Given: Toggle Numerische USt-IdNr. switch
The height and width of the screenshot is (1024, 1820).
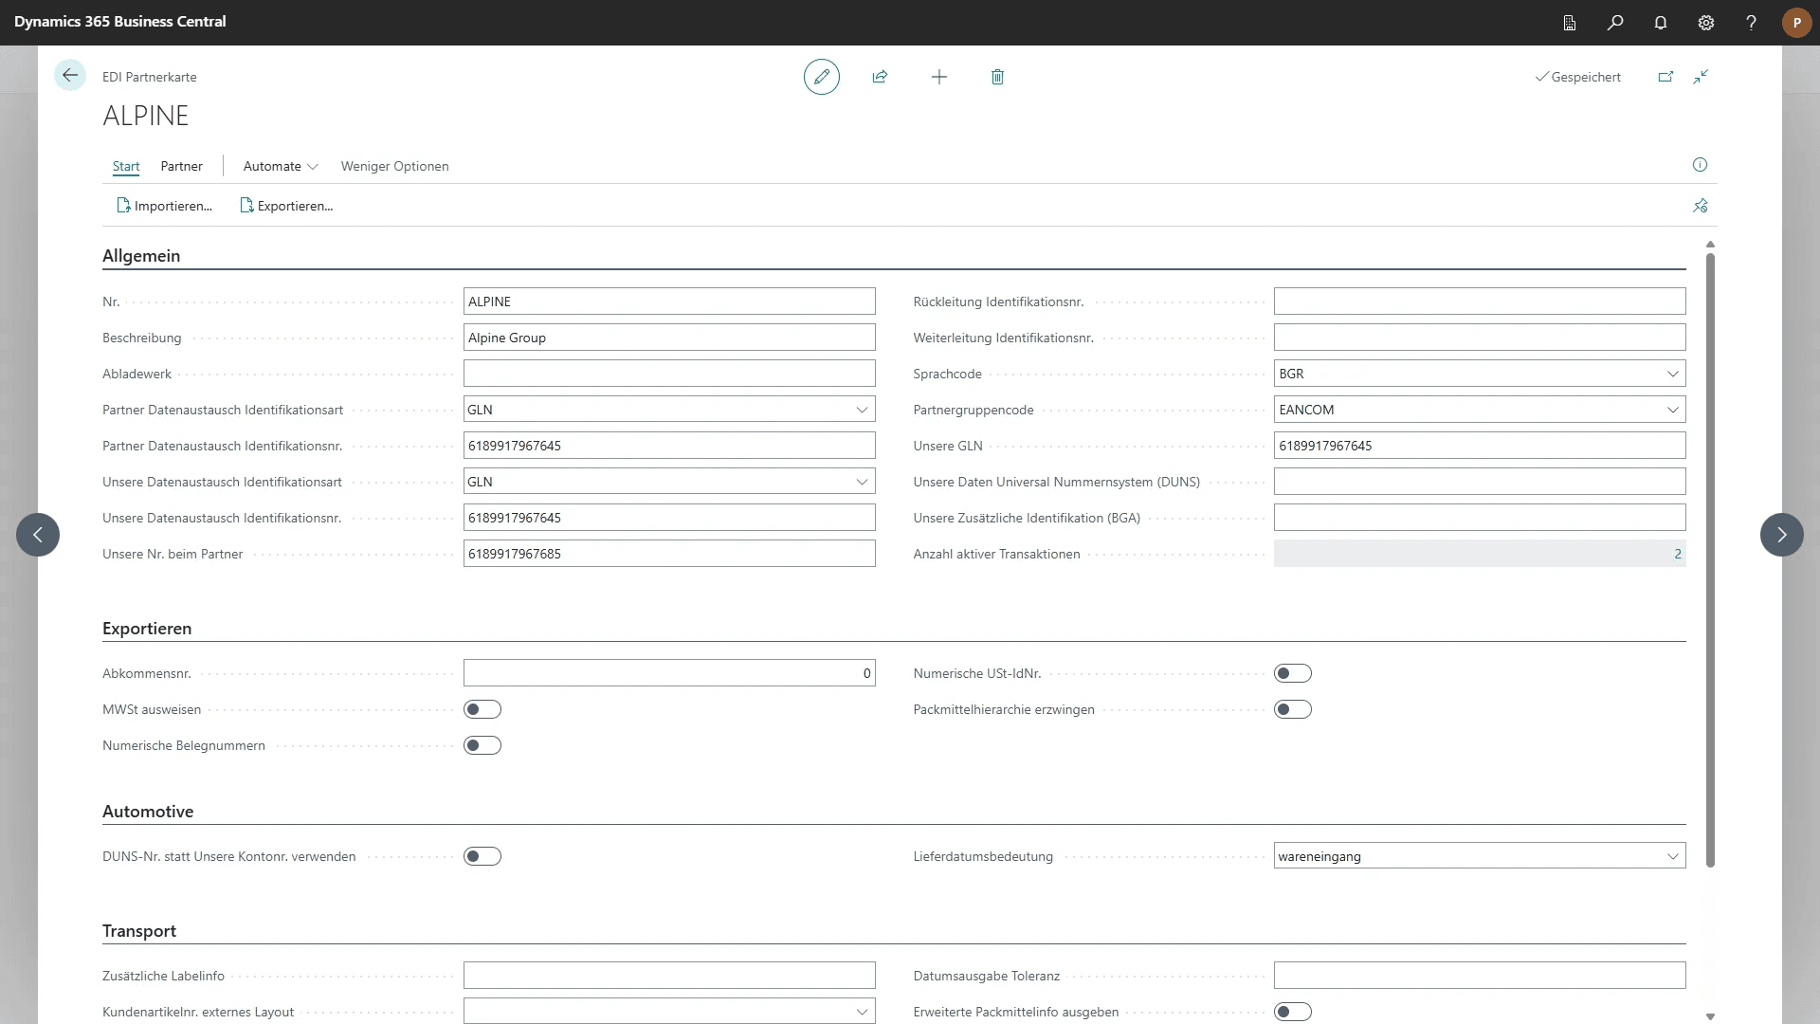Looking at the screenshot, I should tap(1293, 673).
